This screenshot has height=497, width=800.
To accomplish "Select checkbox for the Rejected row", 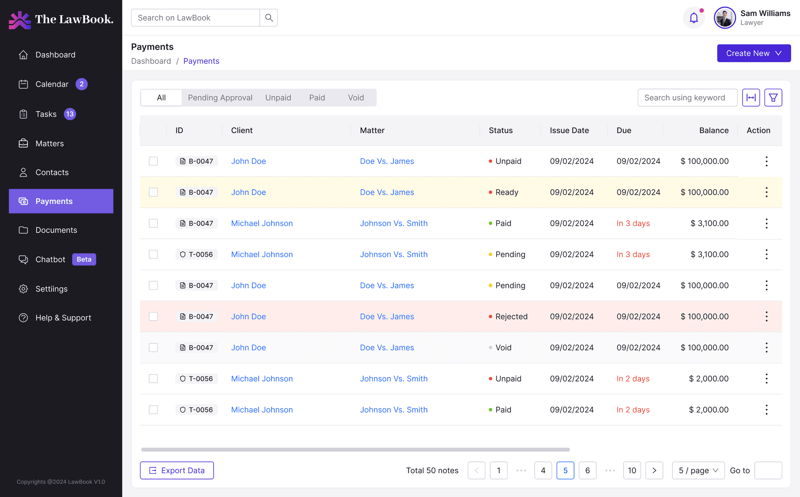I will [x=153, y=316].
